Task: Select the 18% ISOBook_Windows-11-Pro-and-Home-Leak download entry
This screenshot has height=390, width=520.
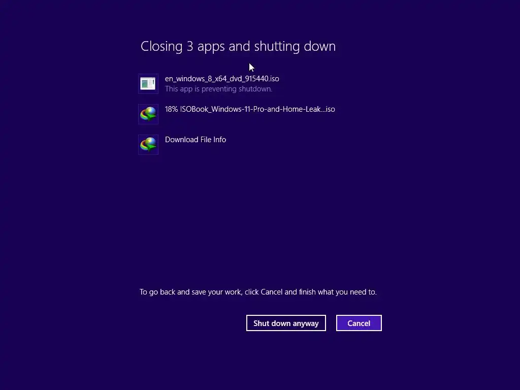Action: [250, 109]
